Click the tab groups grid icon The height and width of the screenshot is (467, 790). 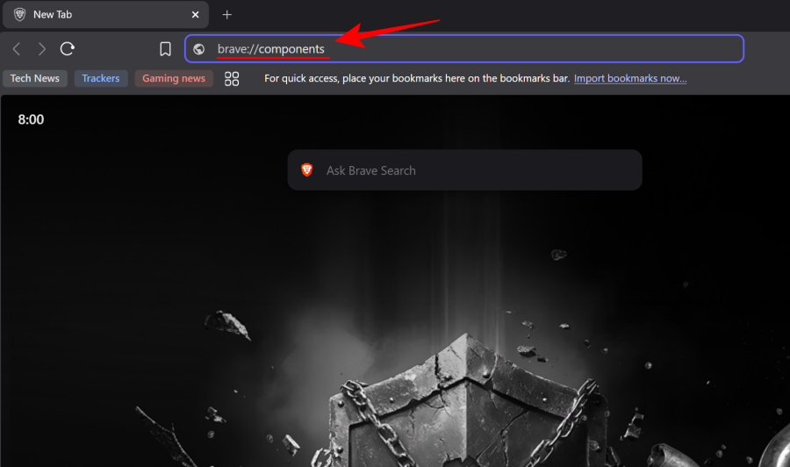click(232, 79)
